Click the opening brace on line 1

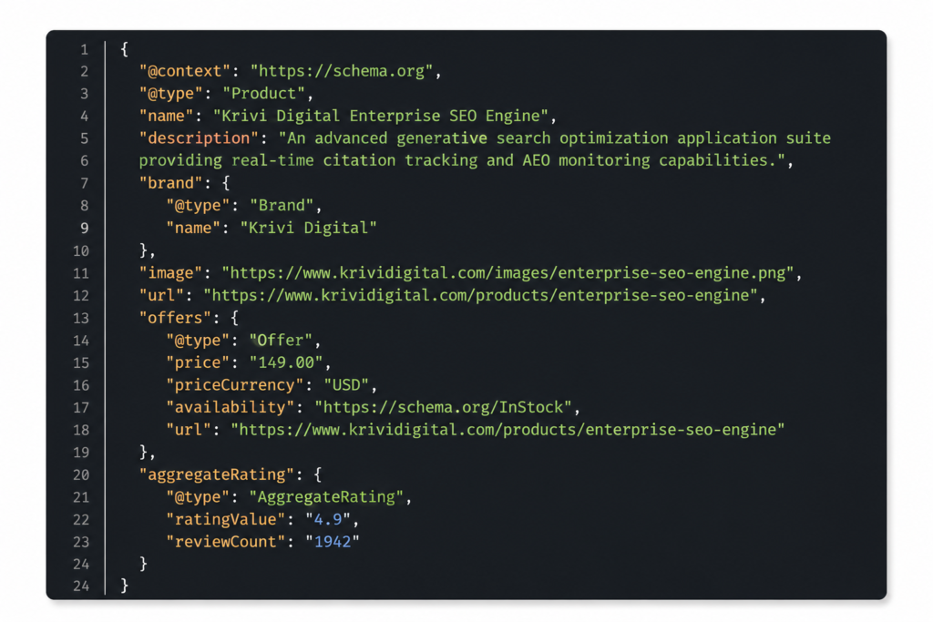[x=124, y=49]
